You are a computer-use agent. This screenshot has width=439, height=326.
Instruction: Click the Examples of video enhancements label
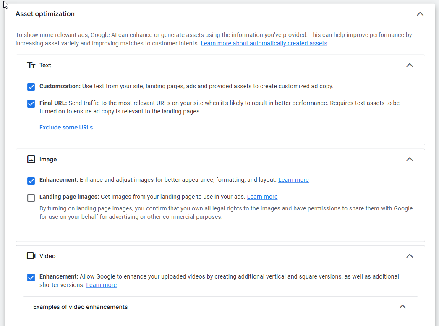[80, 307]
